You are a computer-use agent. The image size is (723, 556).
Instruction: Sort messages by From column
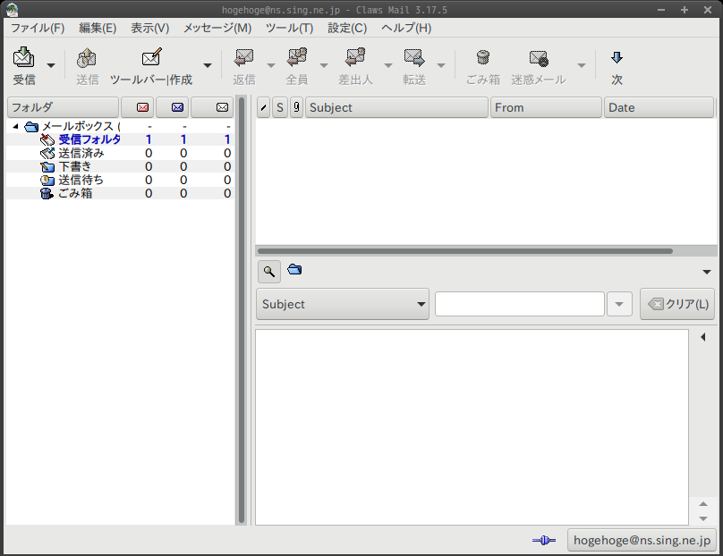pos(546,107)
